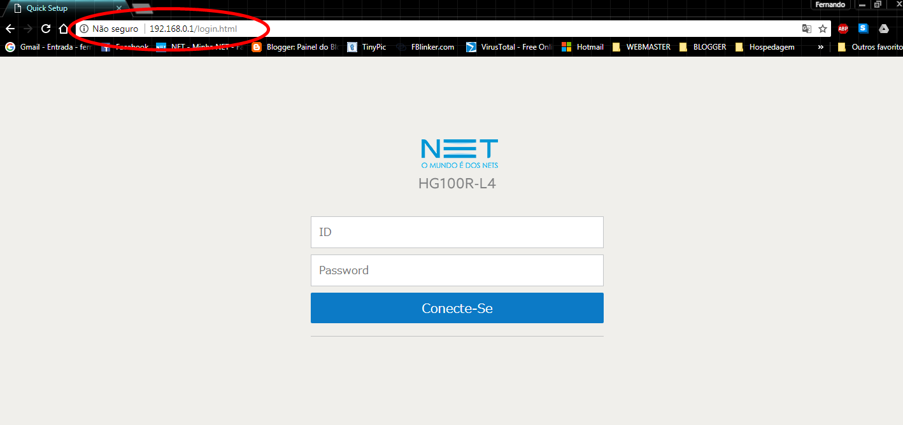Expand the WEBMASTER bookmarks folder
Image resolution: width=903 pixels, height=425 pixels.
tap(641, 47)
